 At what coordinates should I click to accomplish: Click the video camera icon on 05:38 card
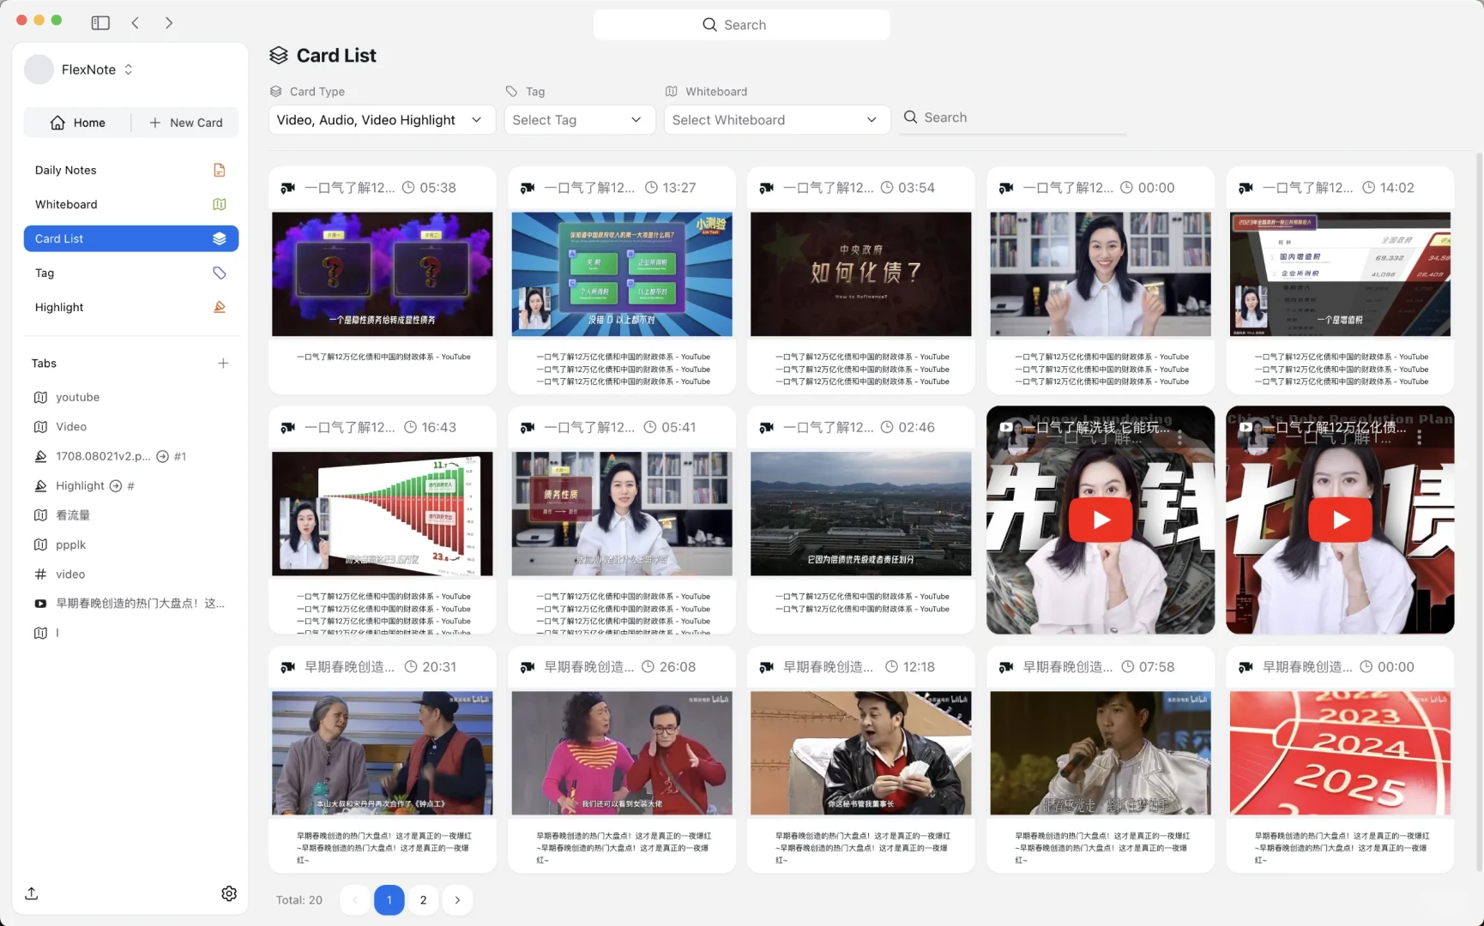288,188
